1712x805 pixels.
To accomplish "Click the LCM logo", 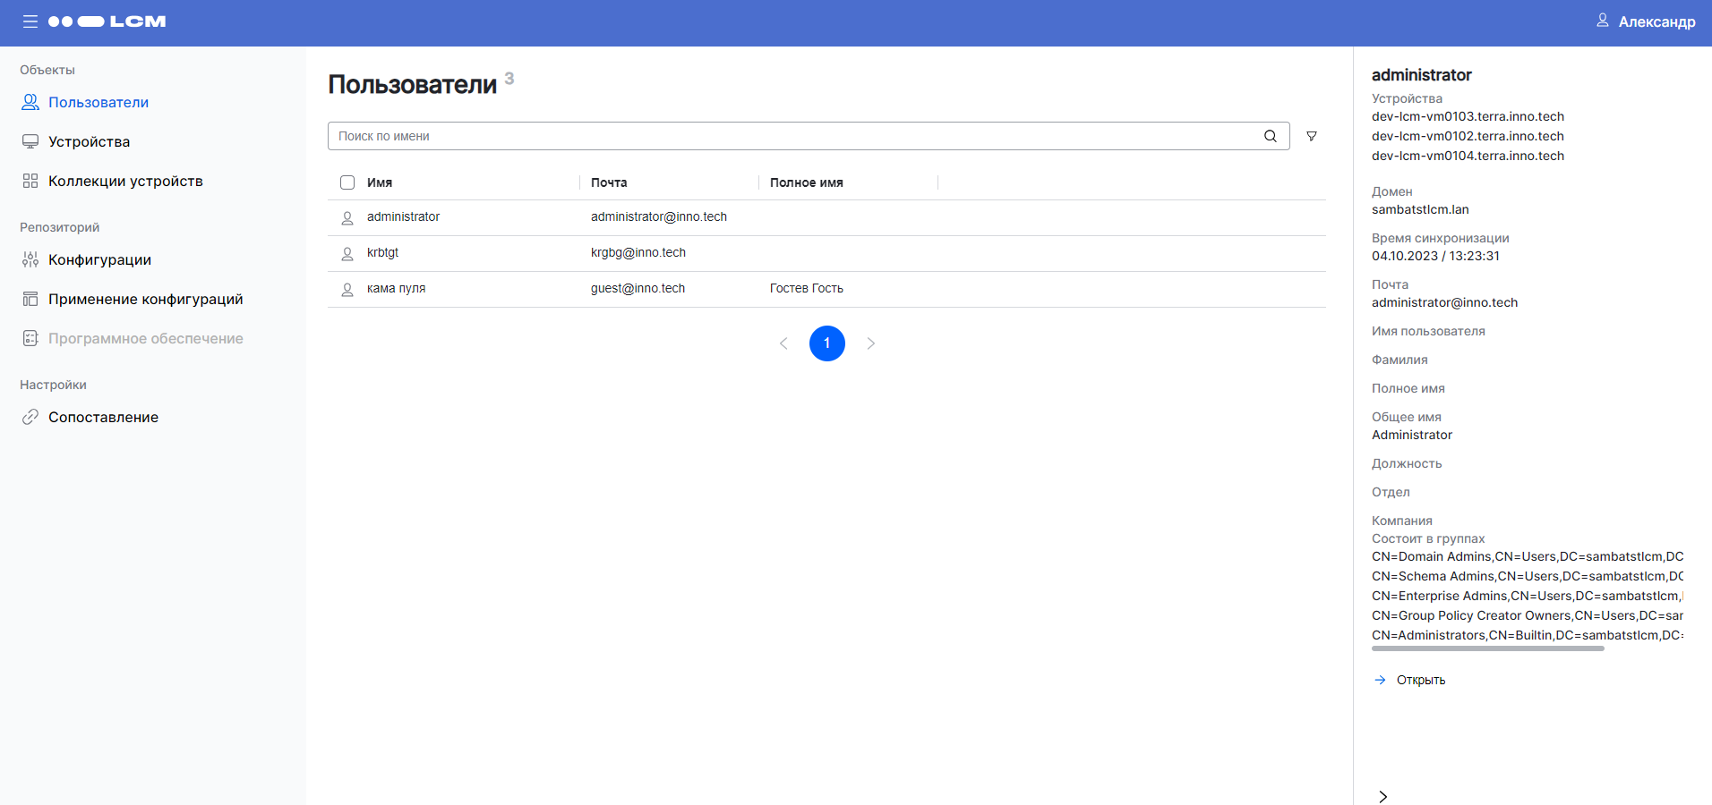I will tap(107, 21).
